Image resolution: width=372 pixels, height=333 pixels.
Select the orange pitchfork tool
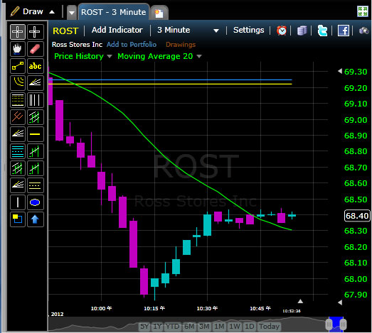(x=18, y=117)
